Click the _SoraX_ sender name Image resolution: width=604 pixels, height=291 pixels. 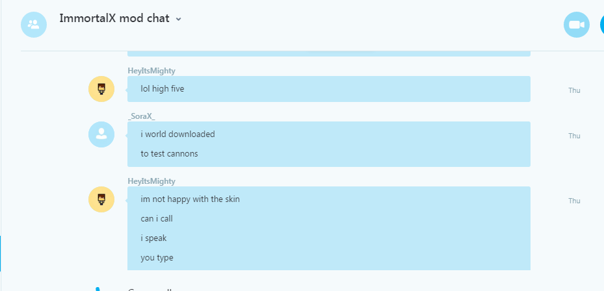141,117
